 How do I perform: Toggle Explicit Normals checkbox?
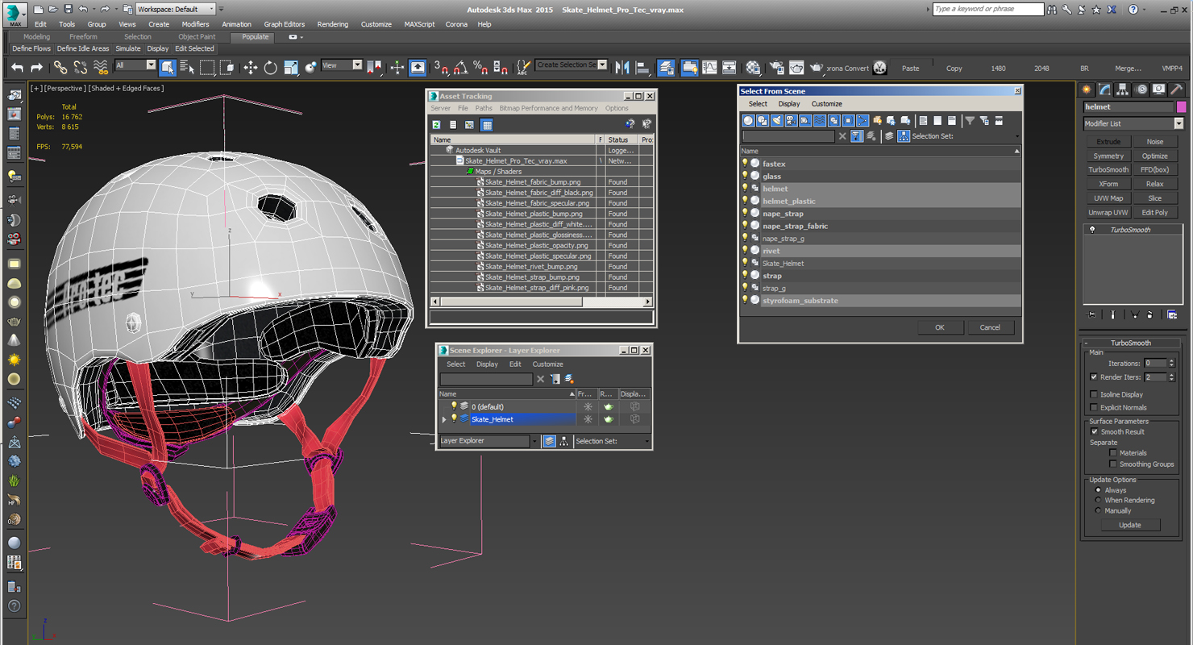click(1094, 407)
